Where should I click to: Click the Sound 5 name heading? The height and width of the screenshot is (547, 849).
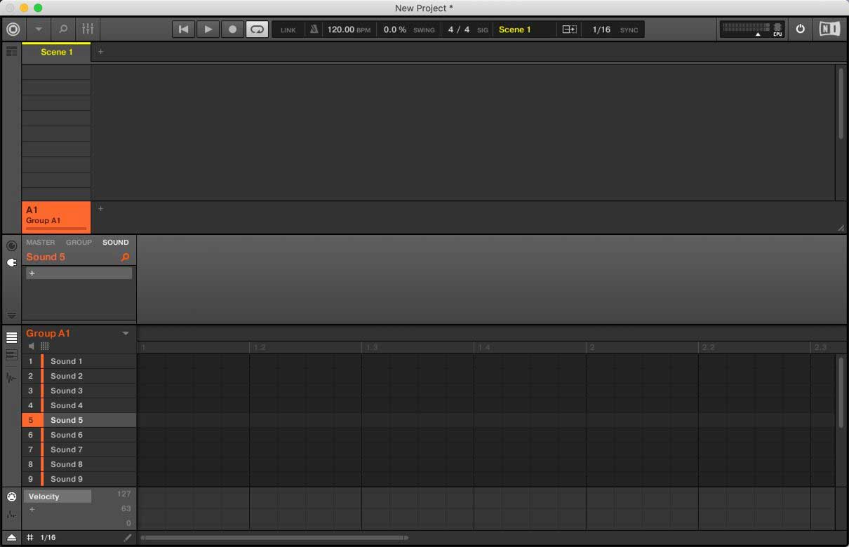point(46,257)
